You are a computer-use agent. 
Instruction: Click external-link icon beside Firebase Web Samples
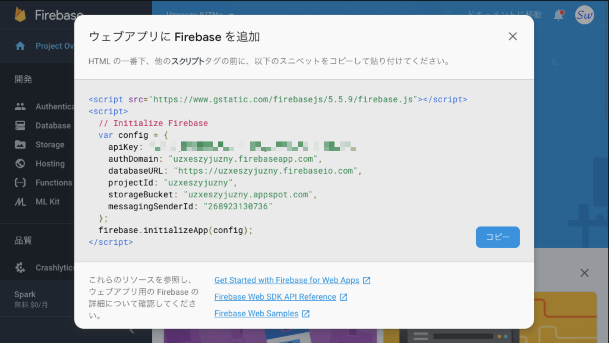click(306, 314)
